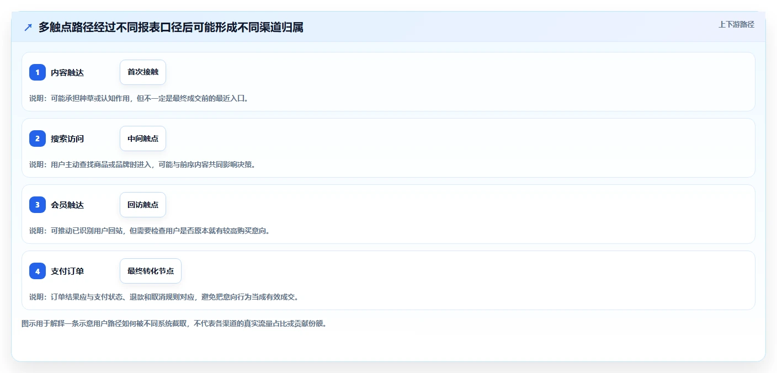Image resolution: width=777 pixels, height=373 pixels.
Task: Click the step 4 number badge
Action: [38, 271]
